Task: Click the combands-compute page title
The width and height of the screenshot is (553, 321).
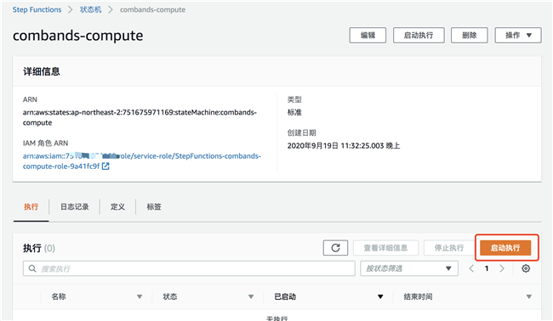Action: tap(78, 36)
